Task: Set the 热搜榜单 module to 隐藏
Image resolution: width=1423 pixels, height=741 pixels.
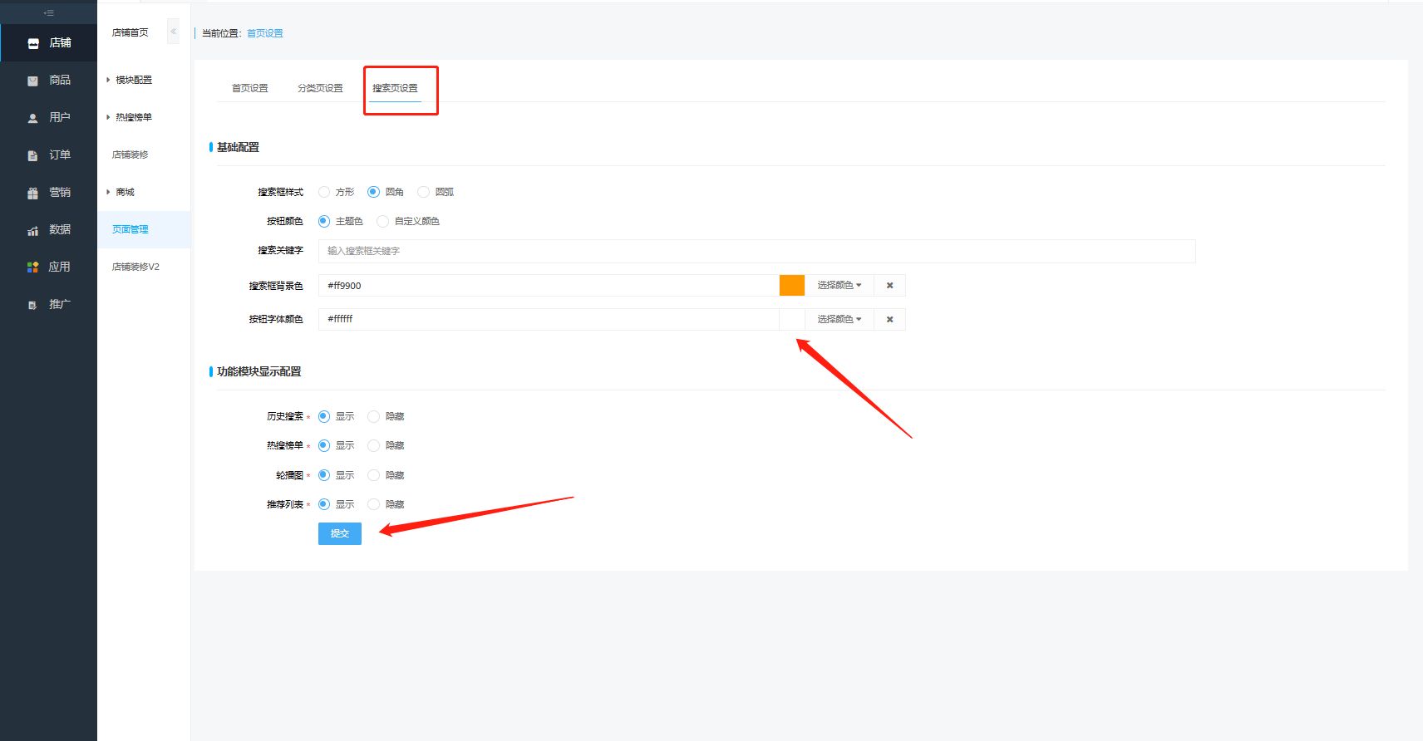Action: pyautogui.click(x=373, y=445)
